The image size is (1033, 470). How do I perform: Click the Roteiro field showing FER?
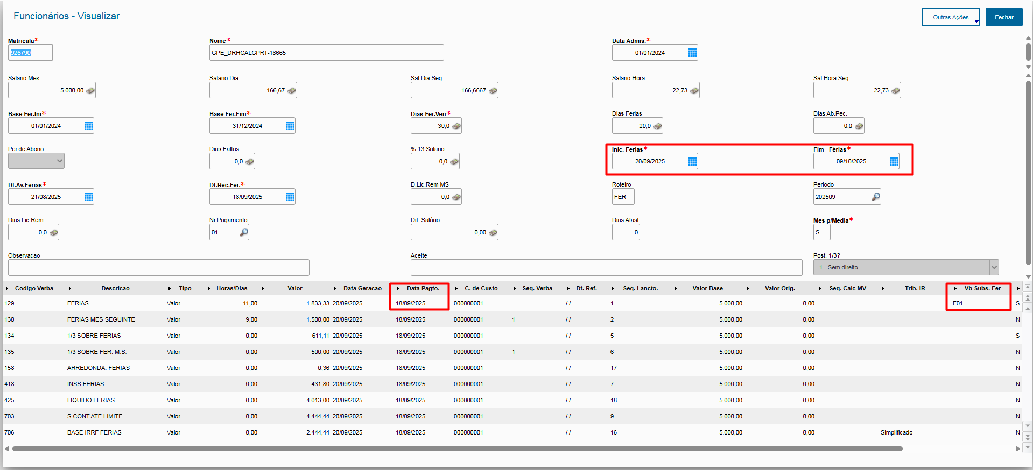click(623, 197)
